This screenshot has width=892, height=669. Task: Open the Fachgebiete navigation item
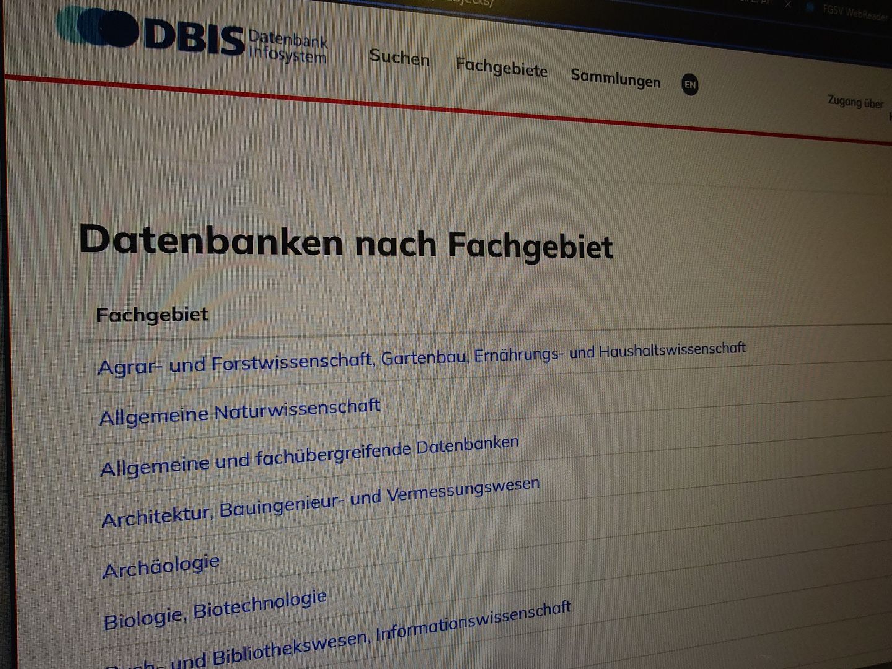pyautogui.click(x=501, y=67)
